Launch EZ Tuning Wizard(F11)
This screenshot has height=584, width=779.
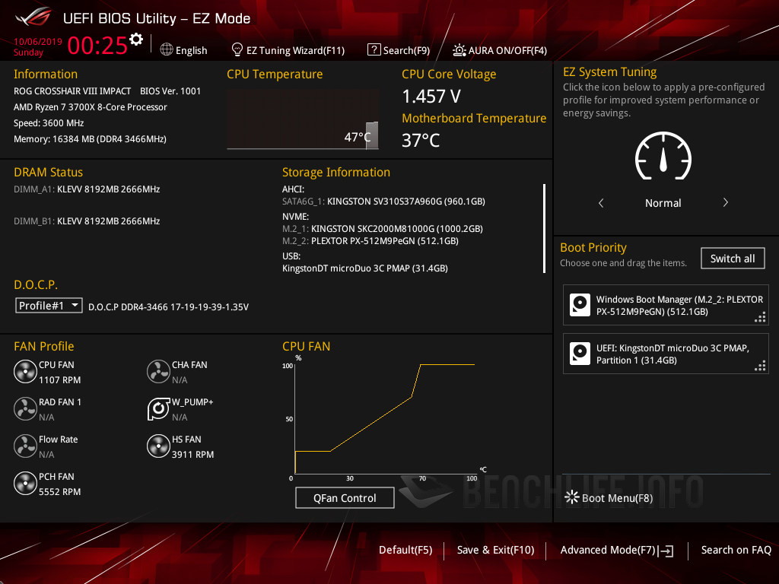296,50
